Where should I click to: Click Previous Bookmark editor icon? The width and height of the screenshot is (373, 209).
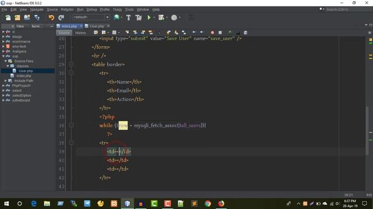[x=168, y=33]
